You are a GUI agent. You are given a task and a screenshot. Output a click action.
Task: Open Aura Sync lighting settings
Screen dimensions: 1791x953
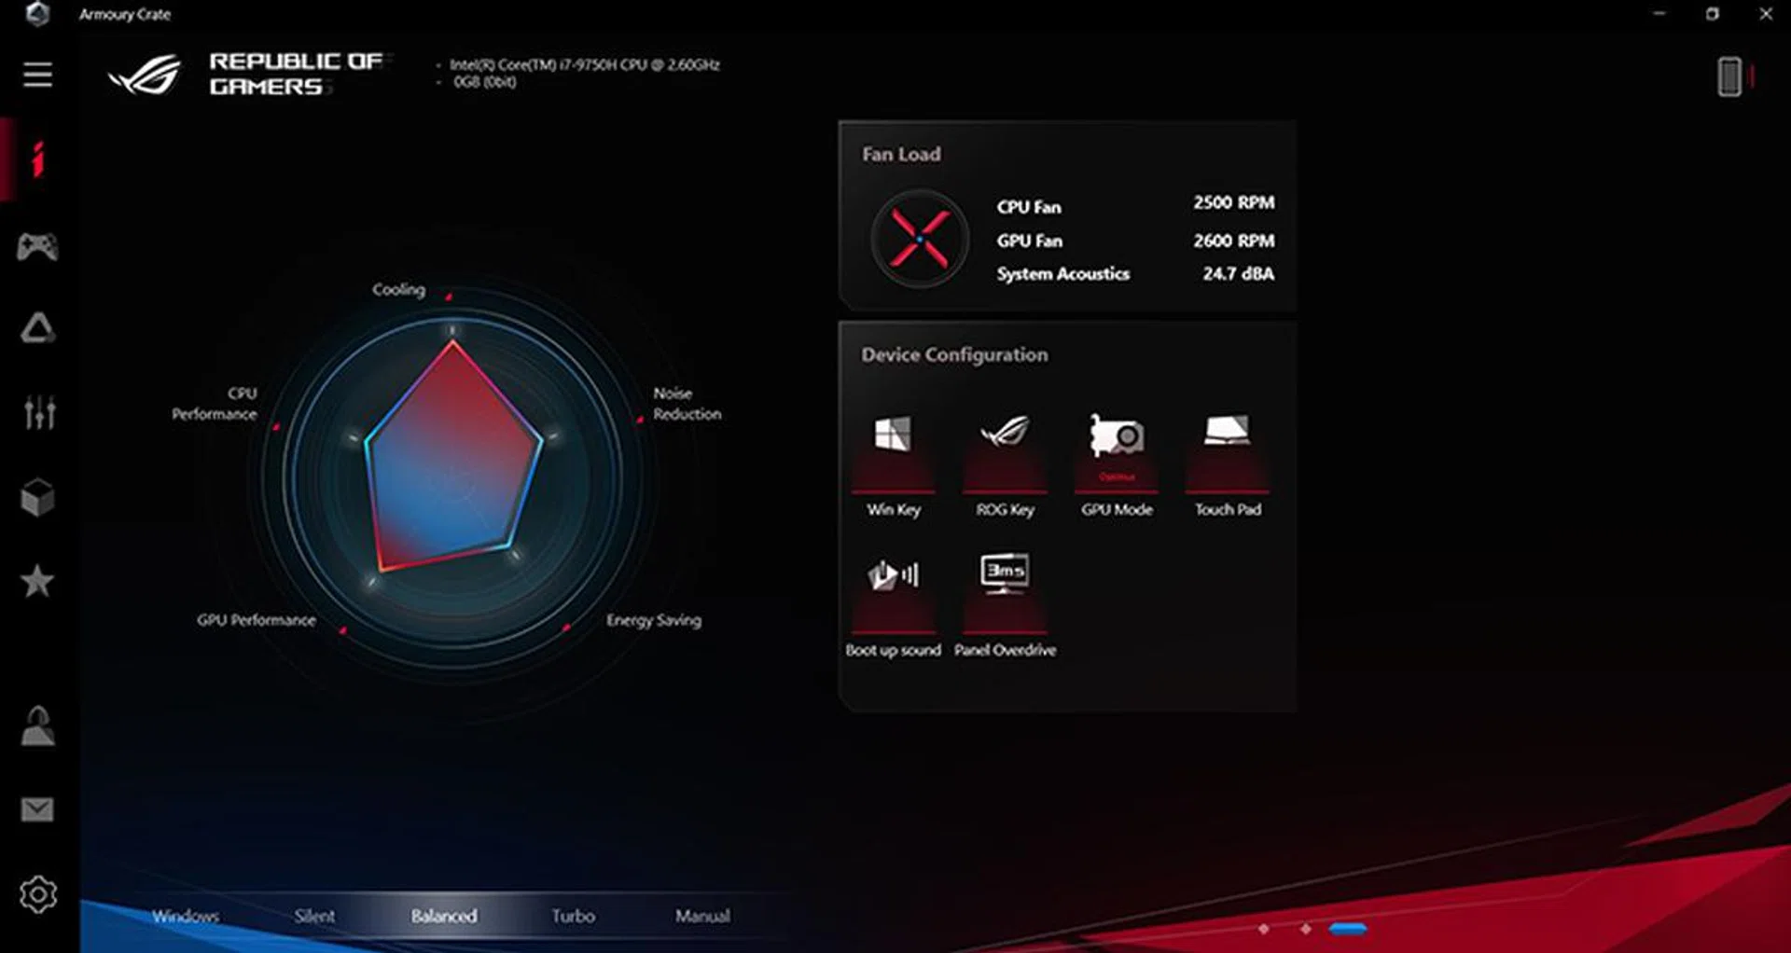point(37,328)
